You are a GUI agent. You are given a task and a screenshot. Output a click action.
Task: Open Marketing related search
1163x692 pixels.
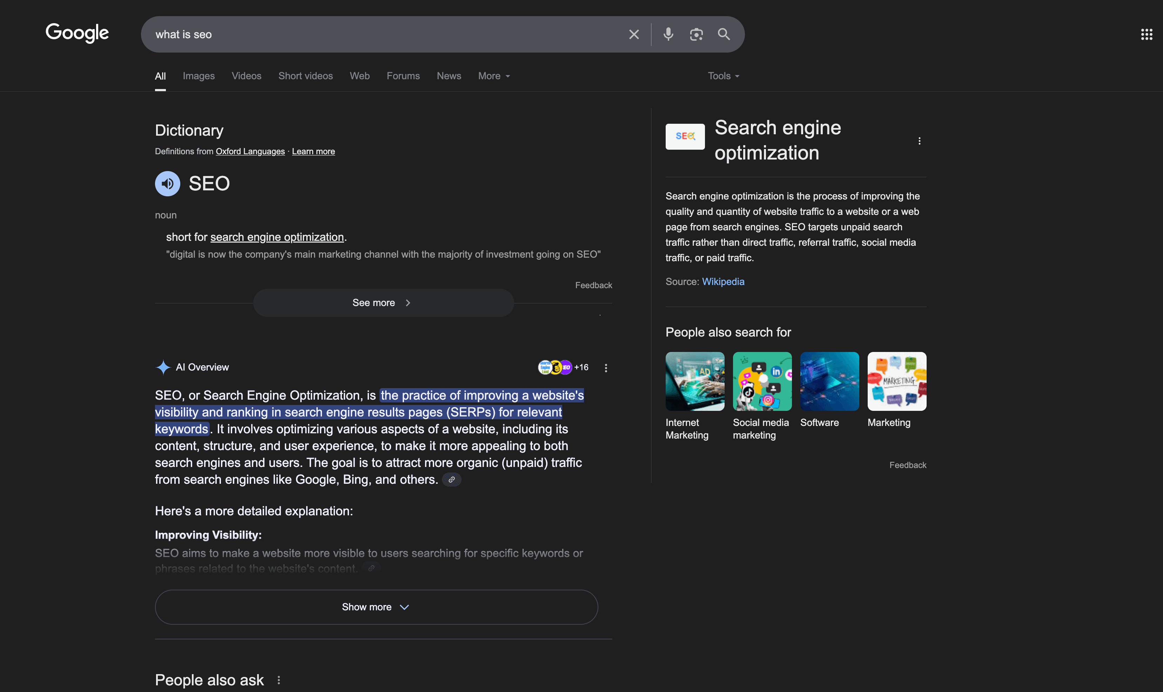tap(896, 390)
